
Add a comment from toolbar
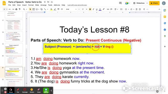pyautogui.click(x=111, y=9)
